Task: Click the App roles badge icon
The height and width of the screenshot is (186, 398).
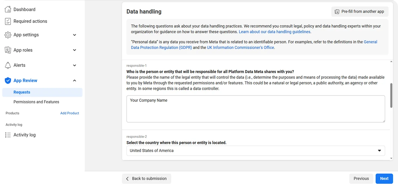Action: [8, 50]
